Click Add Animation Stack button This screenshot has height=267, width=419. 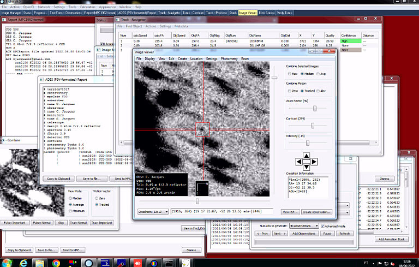coord(392,239)
